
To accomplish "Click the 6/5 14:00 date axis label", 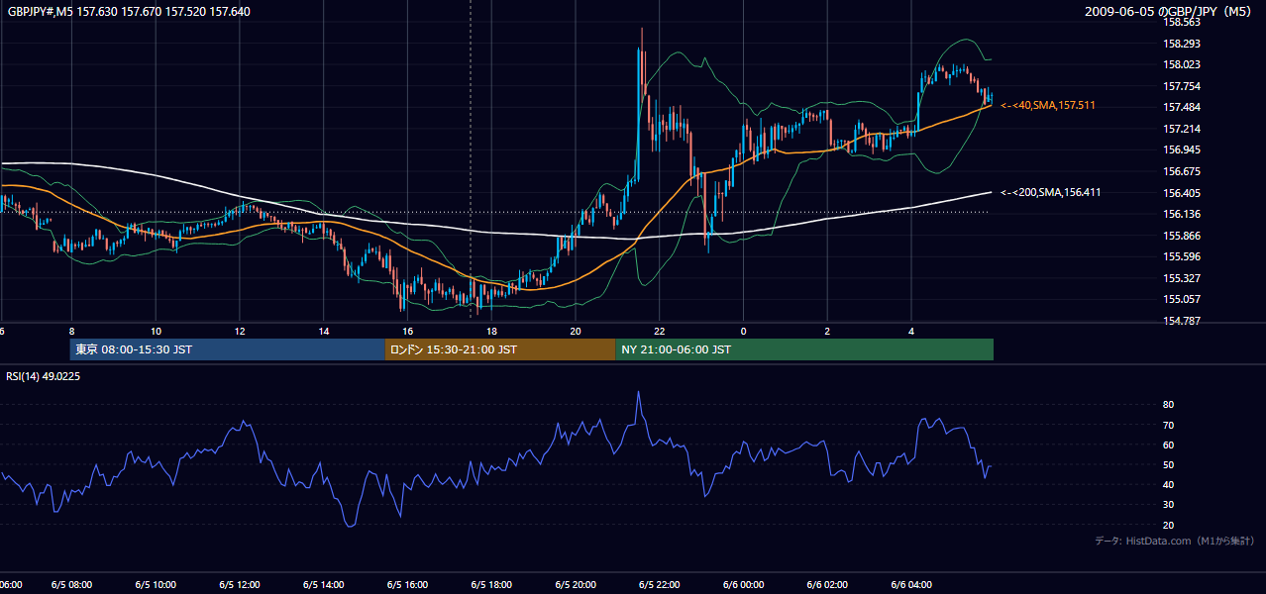I will pyautogui.click(x=324, y=585).
